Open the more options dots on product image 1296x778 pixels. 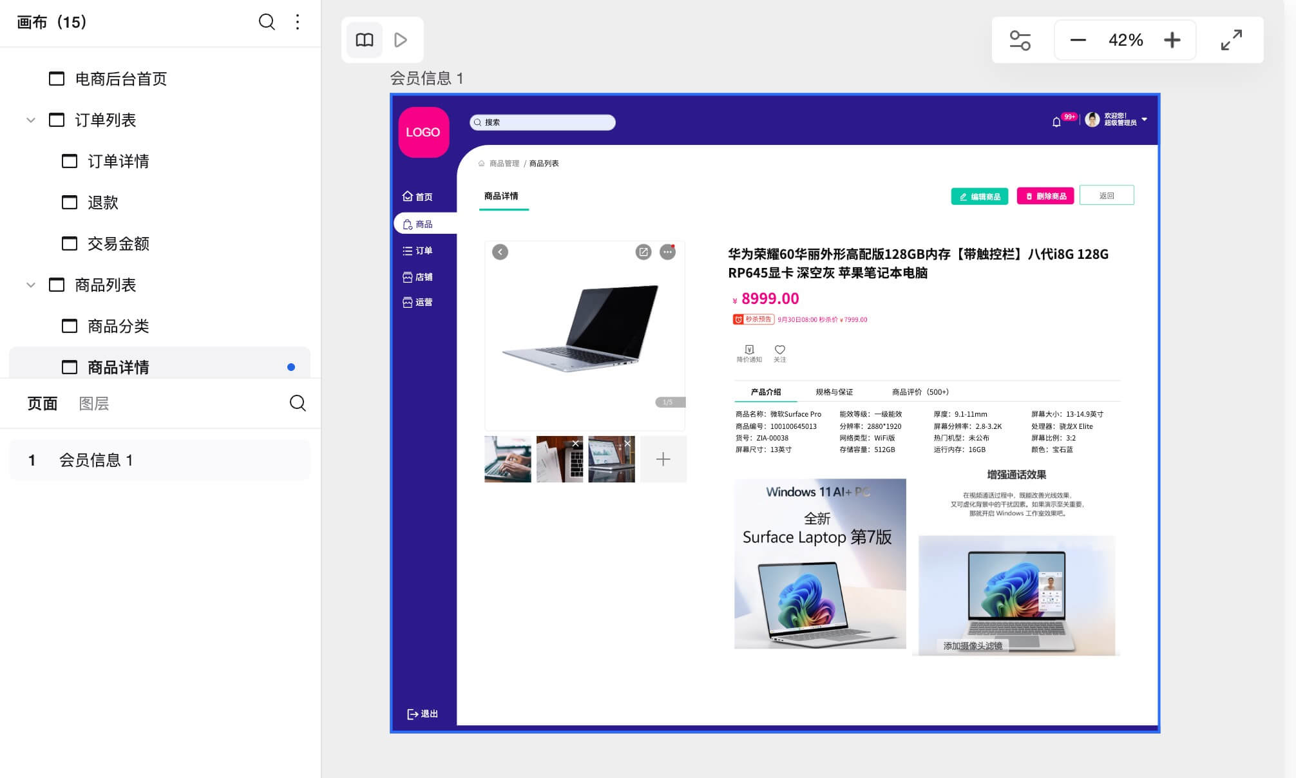(x=667, y=252)
